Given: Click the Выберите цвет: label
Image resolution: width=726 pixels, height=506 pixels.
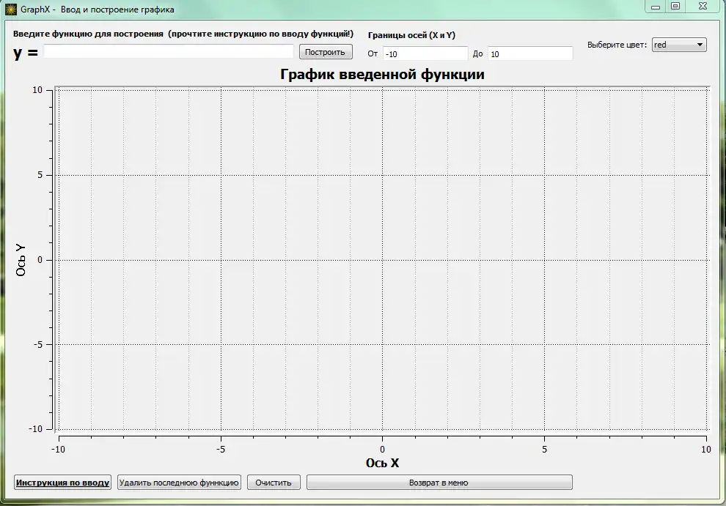Looking at the screenshot, I should [617, 45].
